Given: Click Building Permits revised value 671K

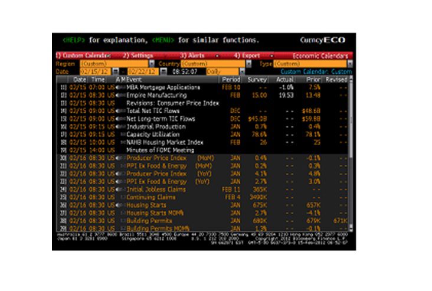Looking at the screenshot, I should 340,221.
